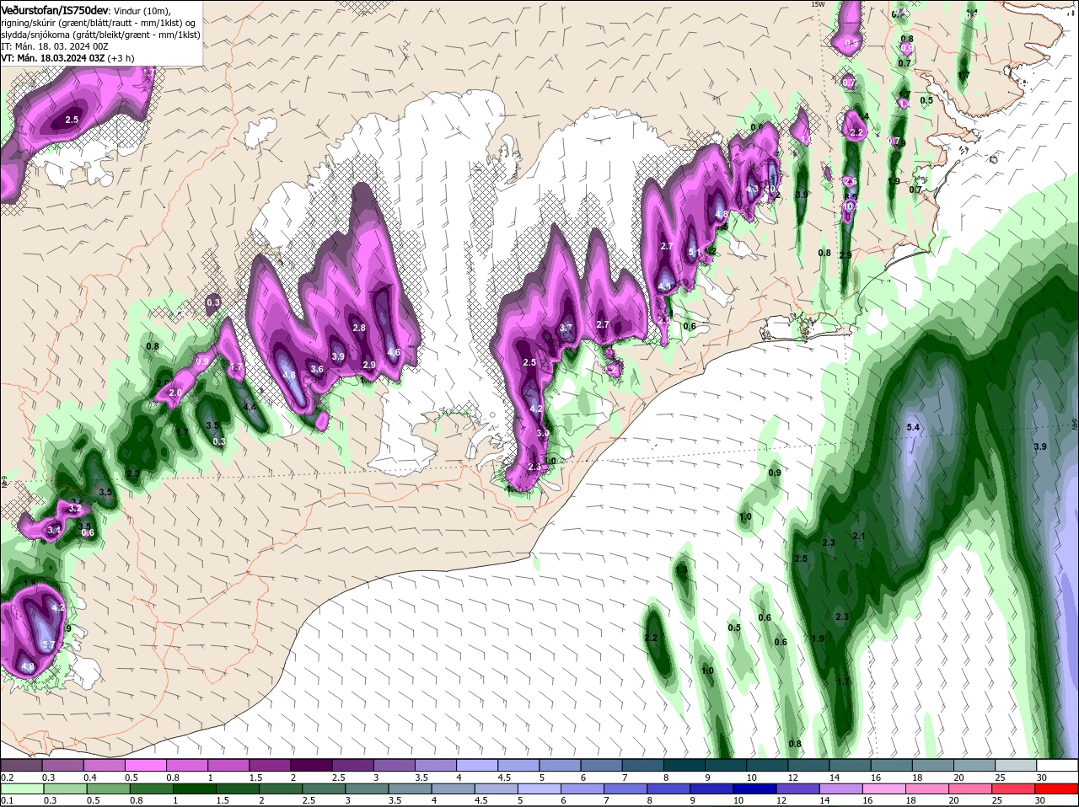This screenshot has height=807, width=1079.
Task: Click the Veðurstofan/IS750dev title text
Action: point(55,9)
